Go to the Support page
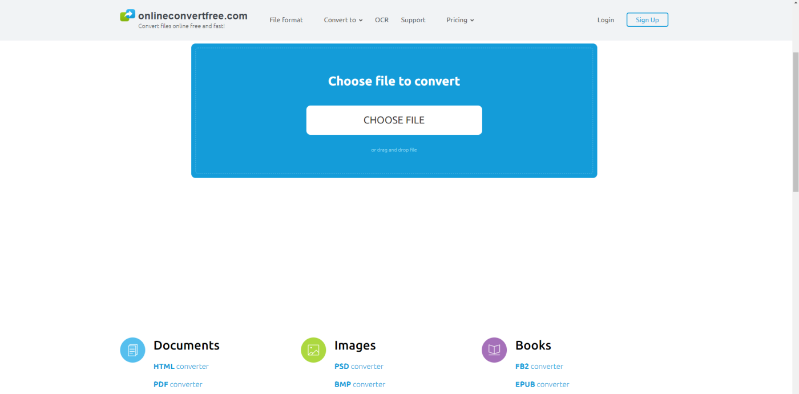This screenshot has height=394, width=799. point(413,20)
